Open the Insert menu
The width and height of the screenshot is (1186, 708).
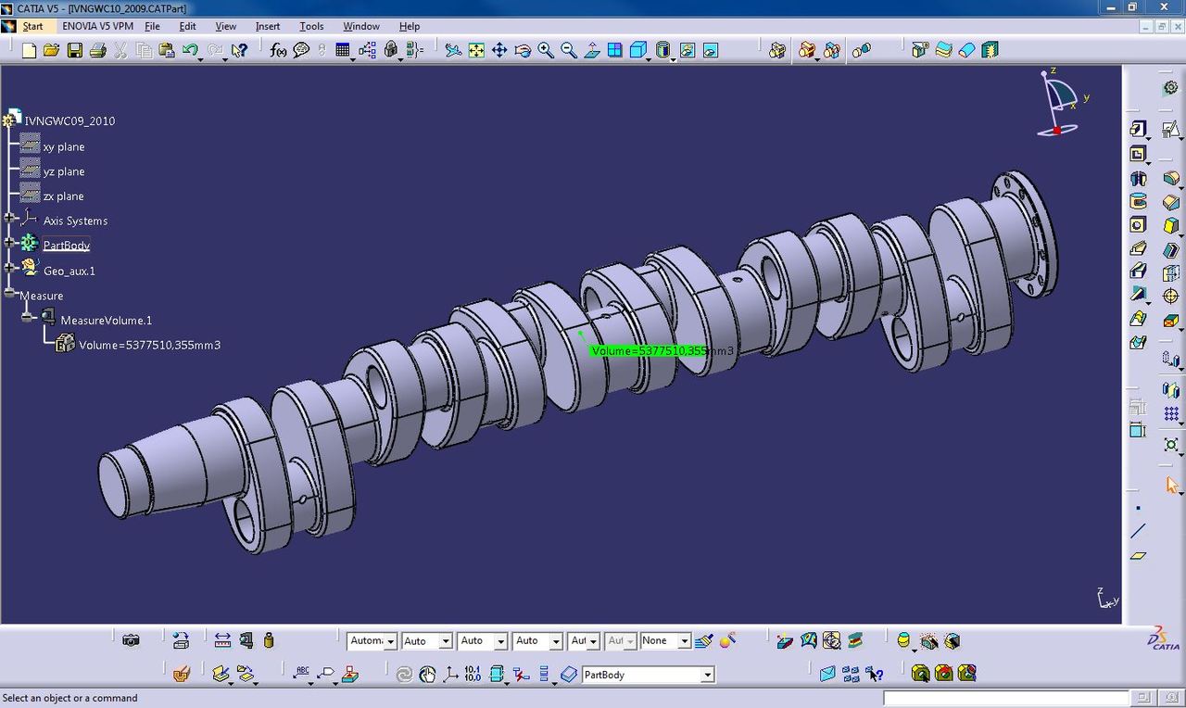(268, 26)
